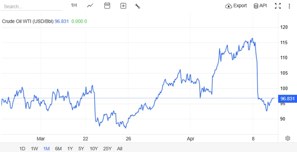Viewport: 297px width, 152px height.
Task: Click the Search input field
Action: [x=32, y=6]
